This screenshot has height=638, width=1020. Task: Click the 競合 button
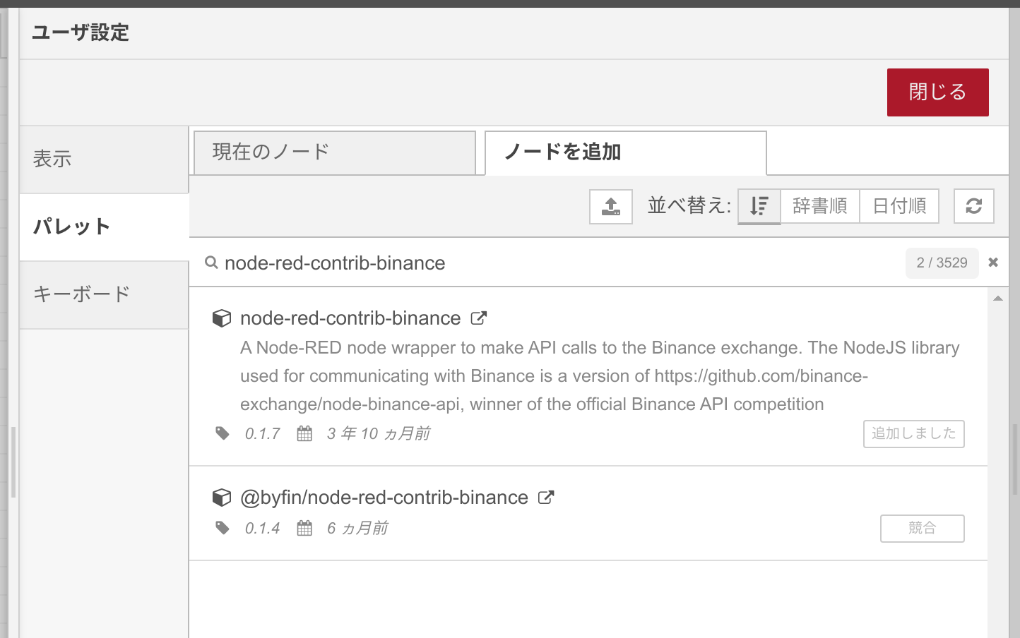point(923,528)
